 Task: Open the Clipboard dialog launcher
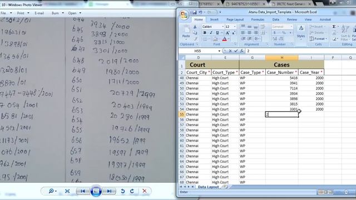(x=197, y=44)
